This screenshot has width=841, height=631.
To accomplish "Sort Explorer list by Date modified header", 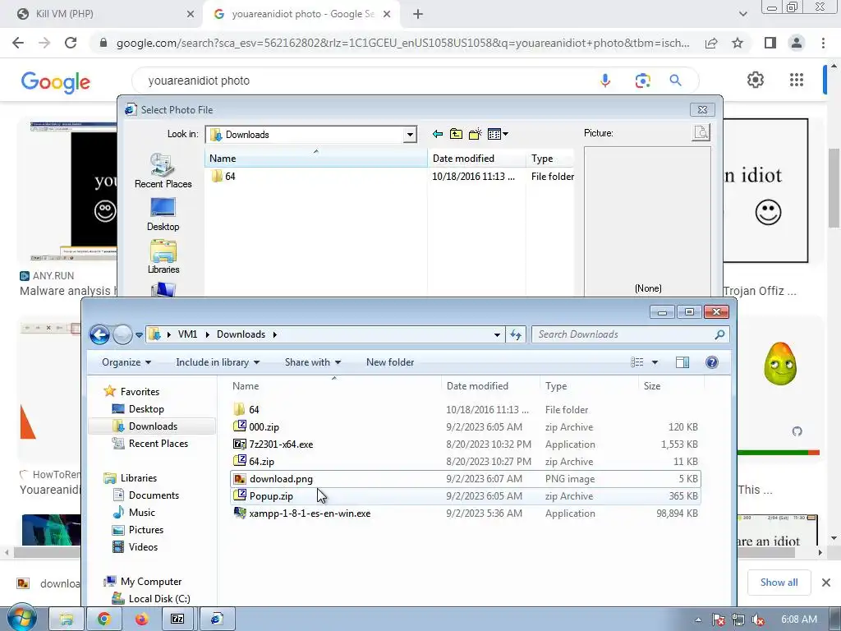I will pyautogui.click(x=491, y=386).
